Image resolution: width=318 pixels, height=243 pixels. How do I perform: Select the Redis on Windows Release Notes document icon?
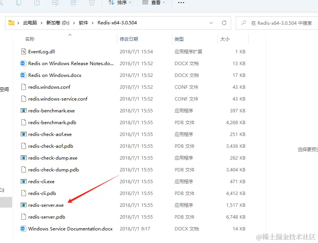point(24,63)
